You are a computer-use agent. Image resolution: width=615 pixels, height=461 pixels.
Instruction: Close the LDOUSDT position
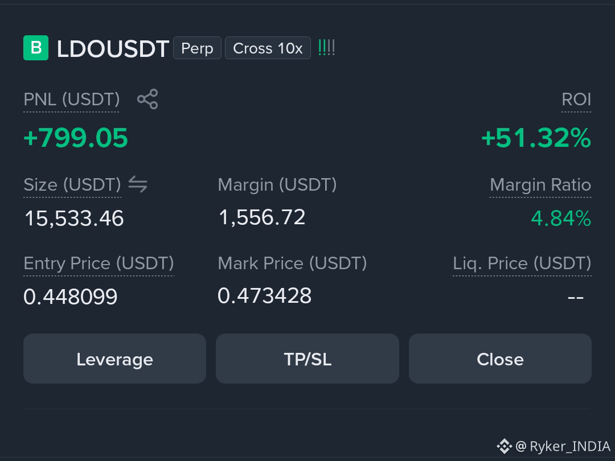click(x=500, y=359)
